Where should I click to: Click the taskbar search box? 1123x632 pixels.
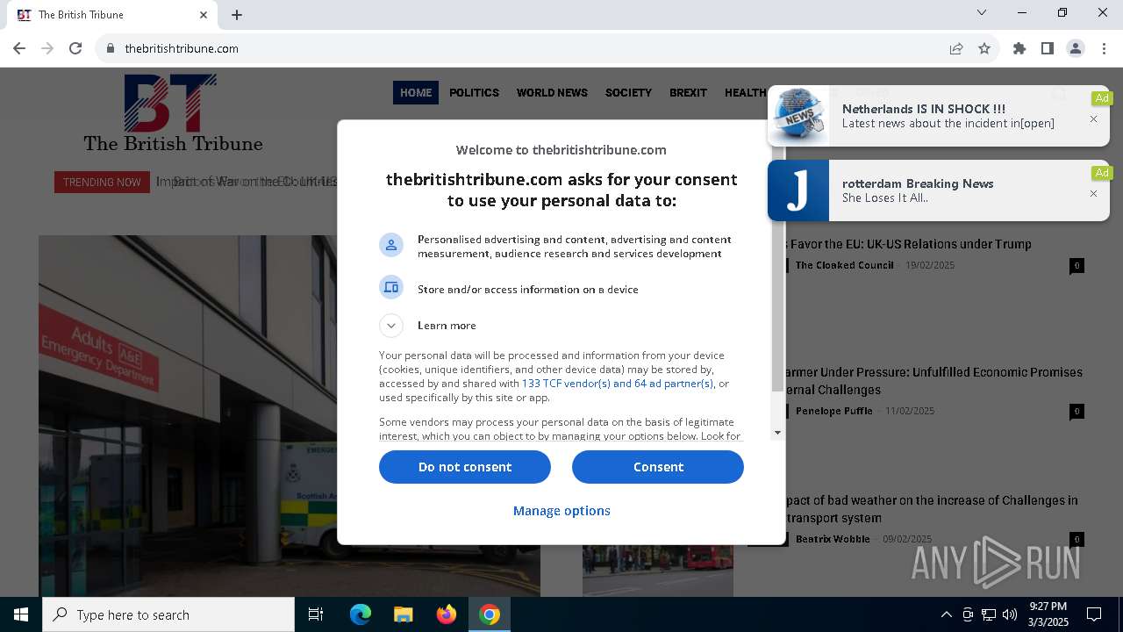tap(168, 614)
